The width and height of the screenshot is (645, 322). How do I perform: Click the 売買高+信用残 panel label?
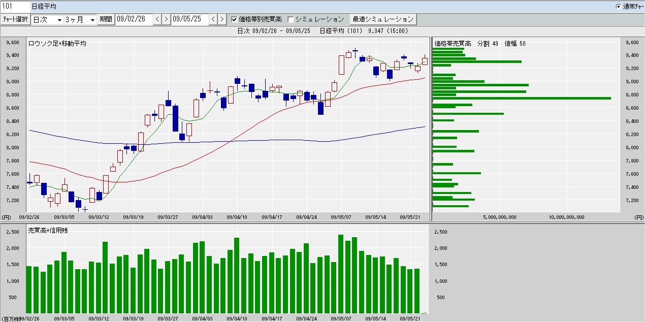point(48,231)
